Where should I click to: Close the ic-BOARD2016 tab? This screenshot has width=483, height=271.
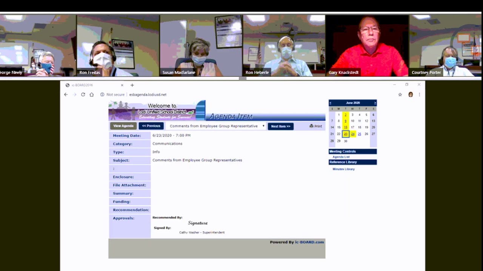pyautogui.click(x=122, y=85)
